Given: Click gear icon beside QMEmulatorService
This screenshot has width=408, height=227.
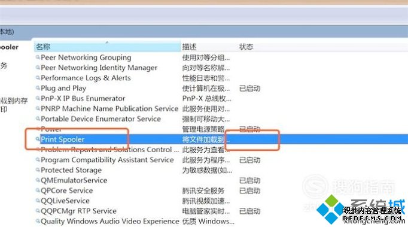Looking at the screenshot, I should (x=38, y=180).
